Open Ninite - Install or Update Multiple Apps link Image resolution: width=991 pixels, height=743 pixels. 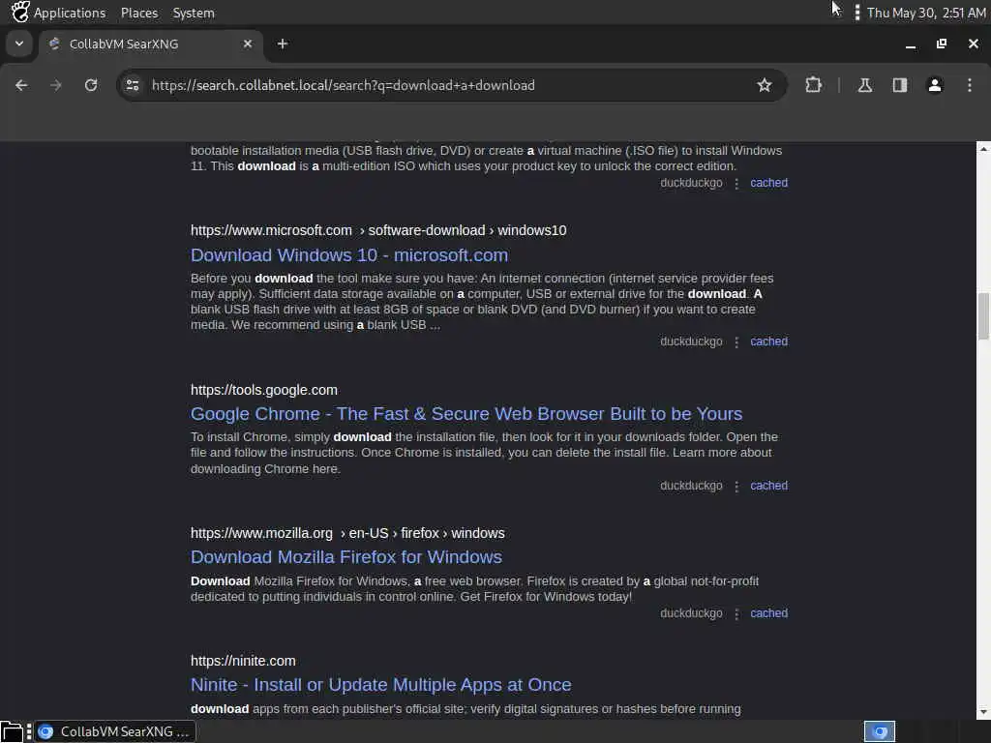(381, 685)
